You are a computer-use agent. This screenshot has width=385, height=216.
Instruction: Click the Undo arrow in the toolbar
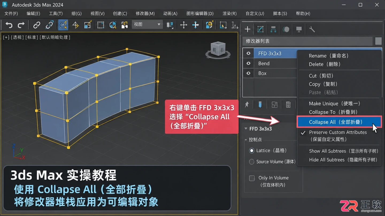pos(9,25)
